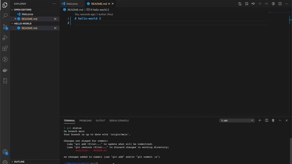This screenshot has height=164, width=292.
Task: Open the Docker view in activity bar
Action: point(5,70)
